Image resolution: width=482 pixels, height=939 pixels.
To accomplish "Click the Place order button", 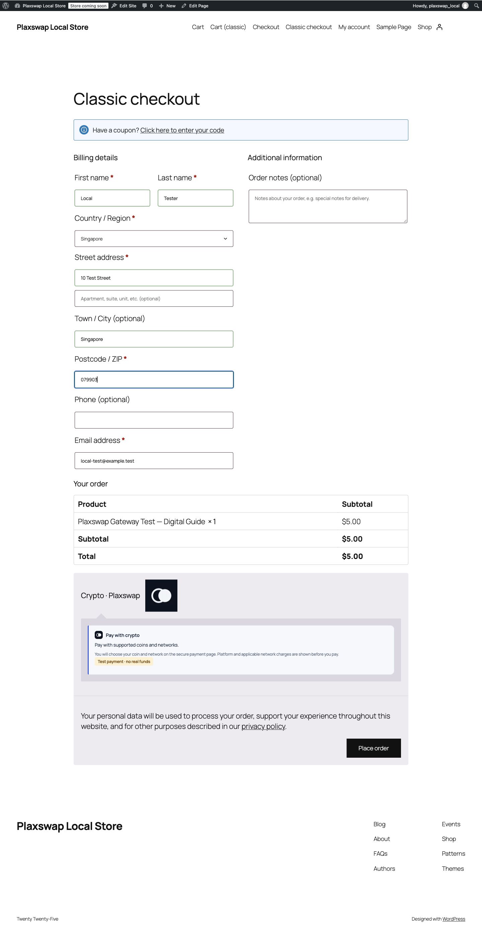I will click(x=374, y=748).
